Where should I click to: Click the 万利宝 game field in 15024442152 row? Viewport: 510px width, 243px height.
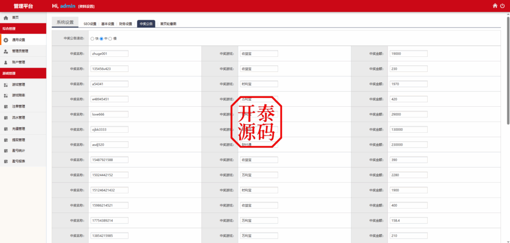tap(259, 175)
